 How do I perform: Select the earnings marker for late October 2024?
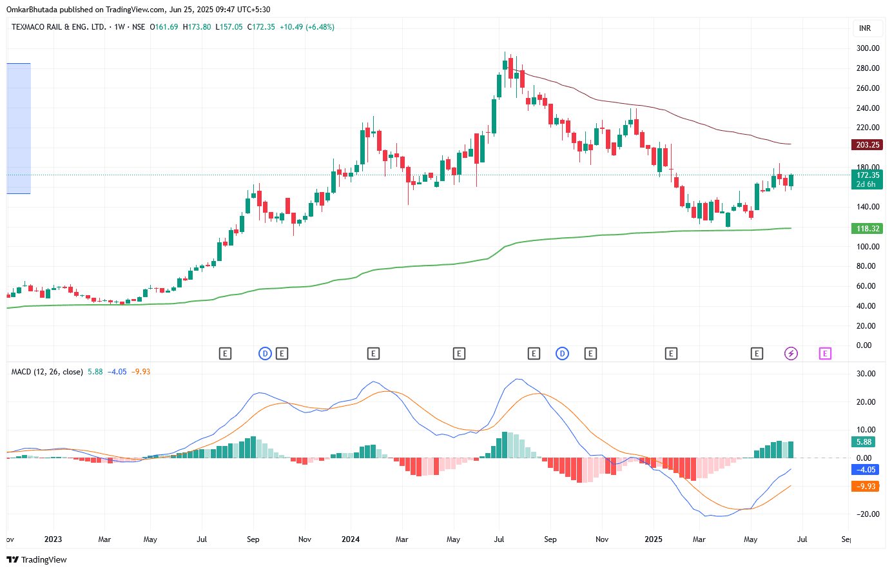(x=590, y=353)
